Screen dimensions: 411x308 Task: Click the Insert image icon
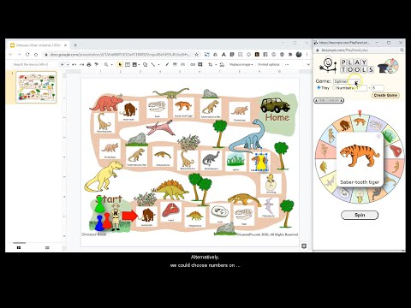tap(134, 65)
